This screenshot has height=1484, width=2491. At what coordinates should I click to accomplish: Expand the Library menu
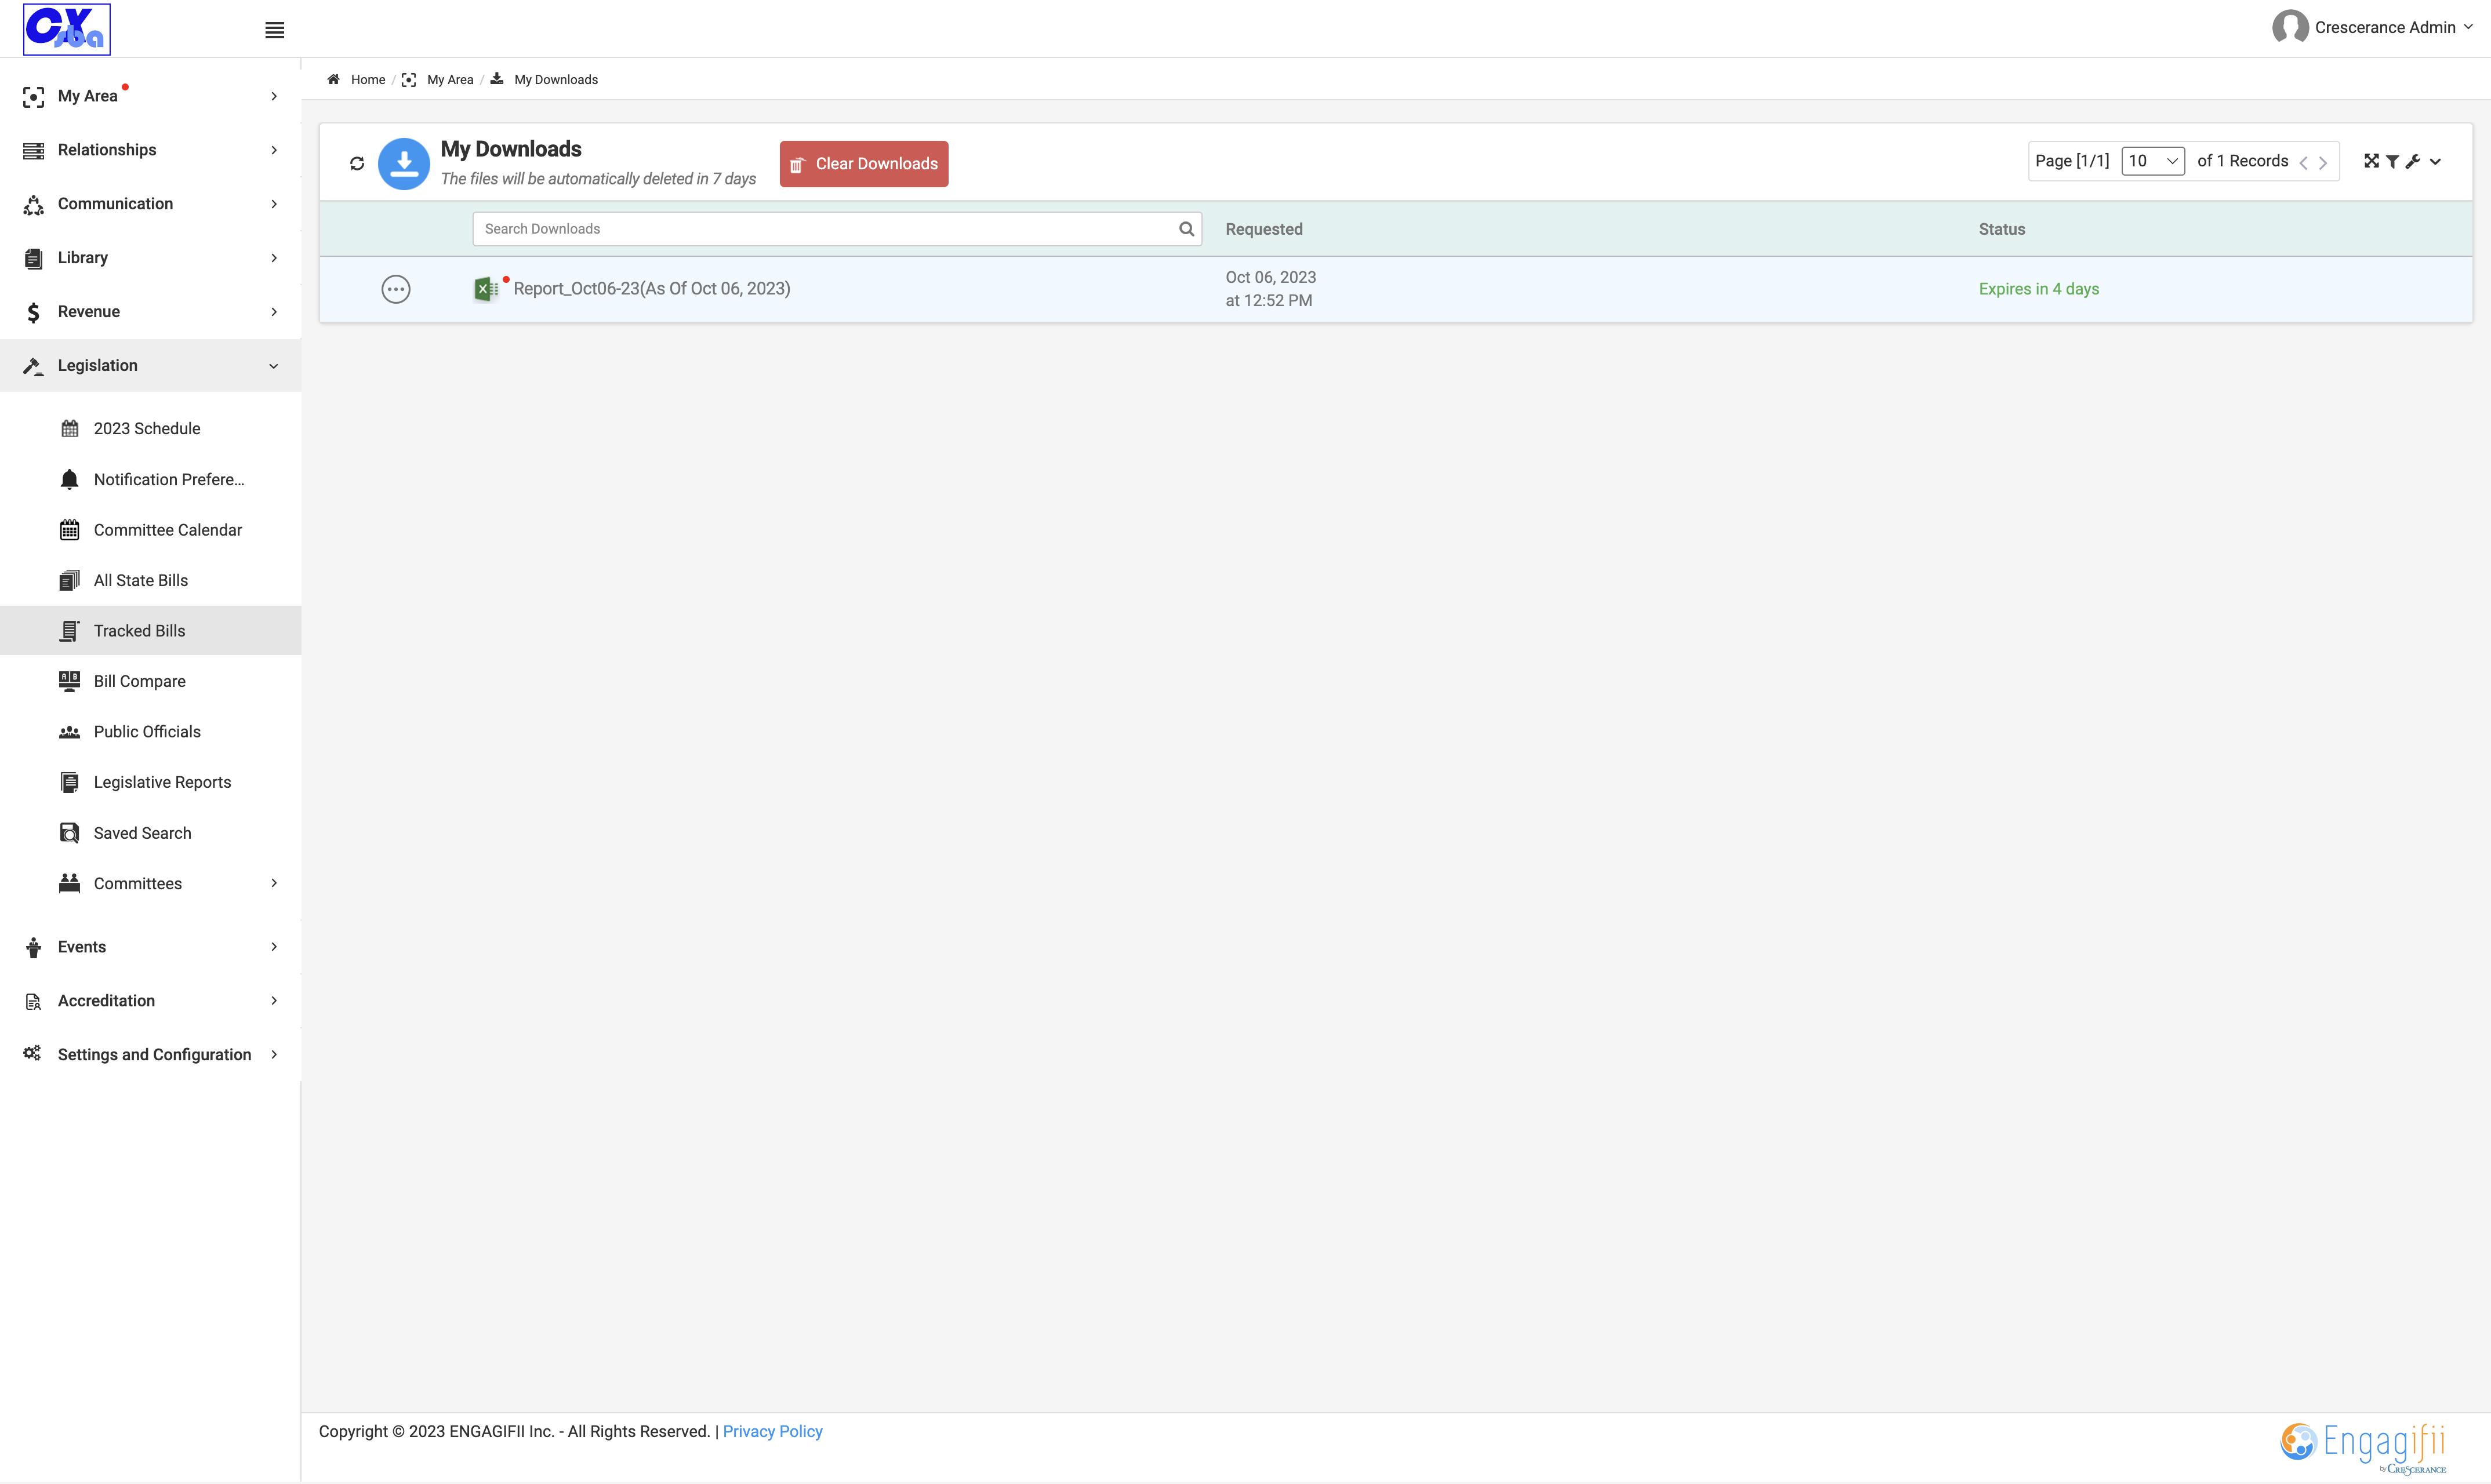pyautogui.click(x=150, y=258)
